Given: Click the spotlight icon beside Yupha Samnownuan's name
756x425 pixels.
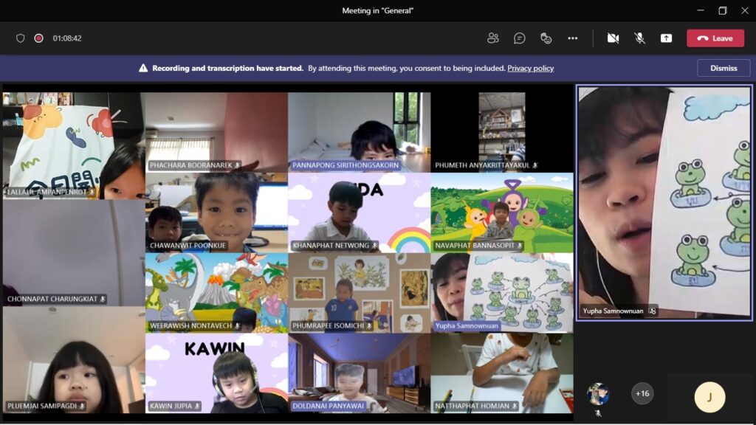Looking at the screenshot, I should [x=652, y=311].
